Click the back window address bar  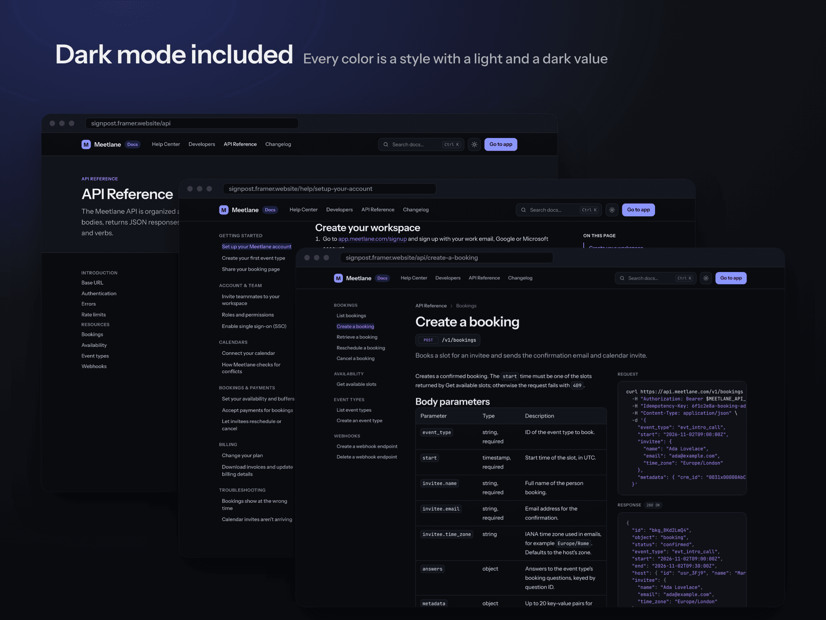click(x=192, y=123)
